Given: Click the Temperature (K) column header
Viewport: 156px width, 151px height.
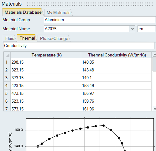Looking at the screenshot, I should (46, 55).
